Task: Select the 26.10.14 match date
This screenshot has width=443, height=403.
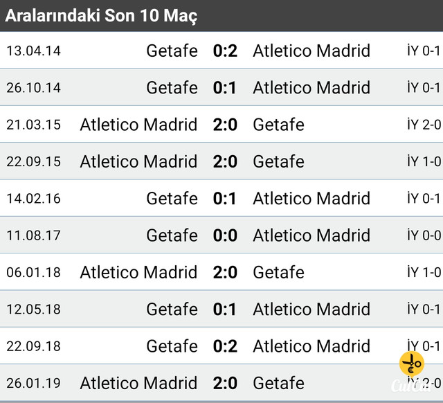Action: 34,88
